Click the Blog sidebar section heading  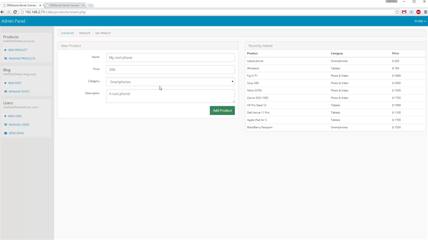(x=7, y=70)
